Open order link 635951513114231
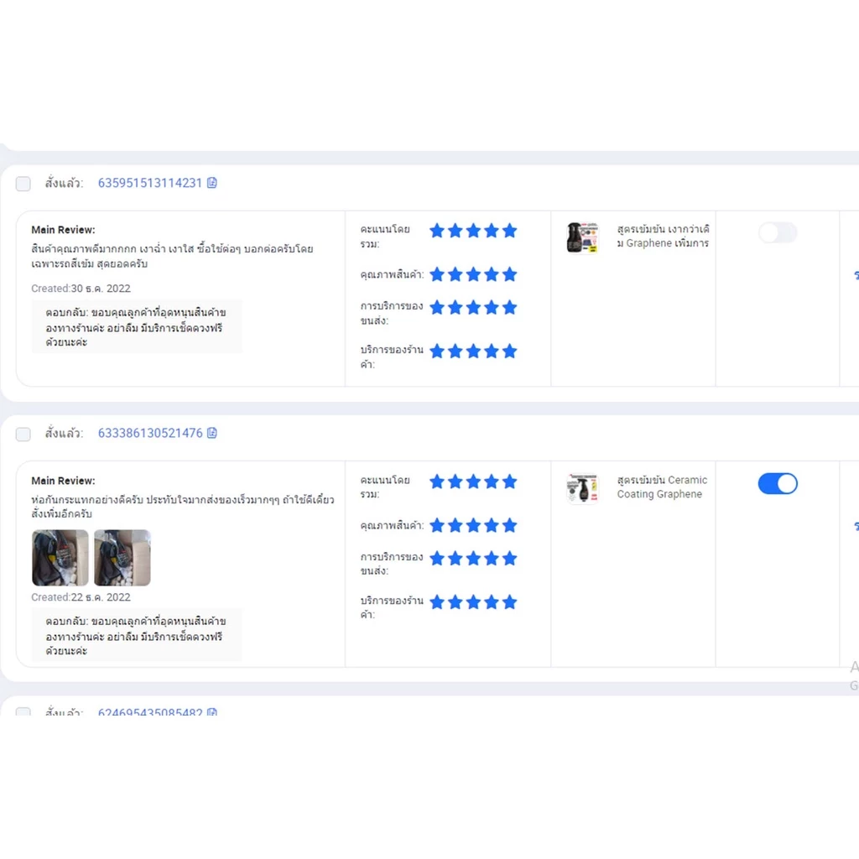The height and width of the screenshot is (859, 859). coord(149,183)
